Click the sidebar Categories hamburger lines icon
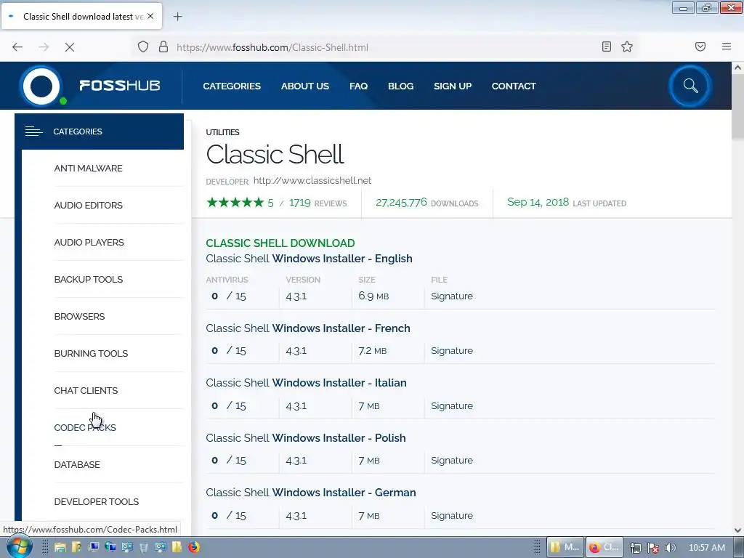 click(x=33, y=132)
